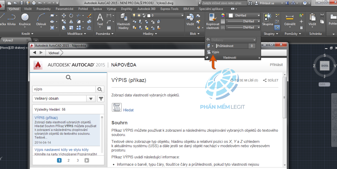The height and width of the screenshot is (169, 337).
Task: Open the Quick Calculator in Pomůcky
Action: [x=301, y=28]
